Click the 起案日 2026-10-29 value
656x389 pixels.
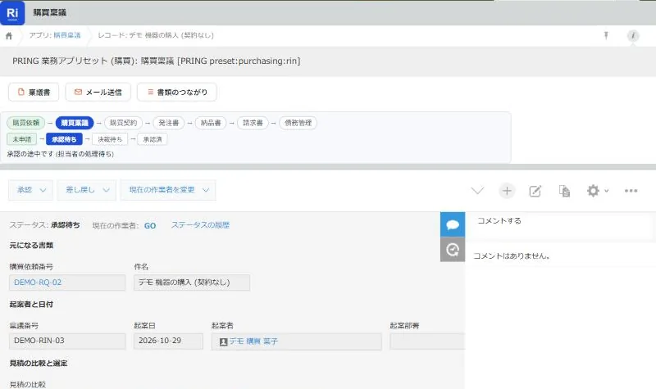(x=169, y=341)
